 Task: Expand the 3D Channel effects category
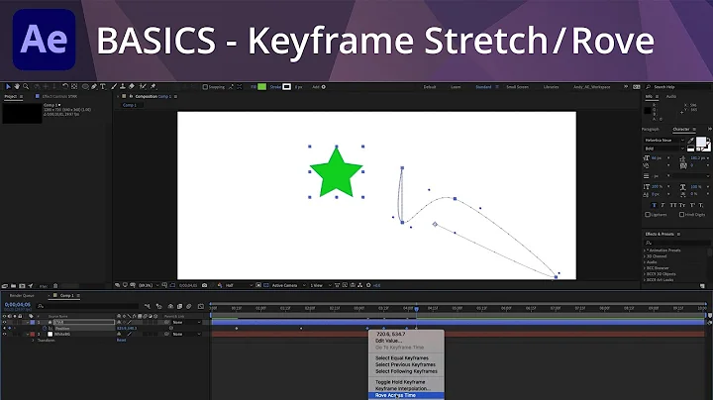pyautogui.click(x=645, y=256)
